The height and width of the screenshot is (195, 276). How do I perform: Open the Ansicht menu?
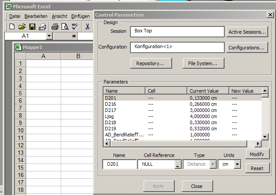tap(59, 16)
